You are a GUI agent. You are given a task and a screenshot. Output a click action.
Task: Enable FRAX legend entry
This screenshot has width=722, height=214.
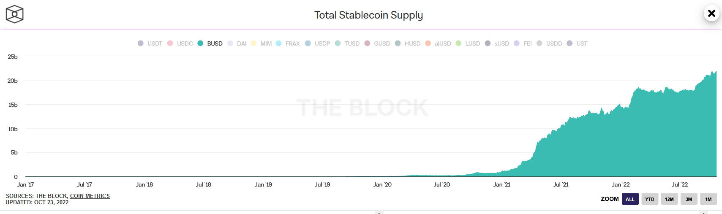[288, 43]
